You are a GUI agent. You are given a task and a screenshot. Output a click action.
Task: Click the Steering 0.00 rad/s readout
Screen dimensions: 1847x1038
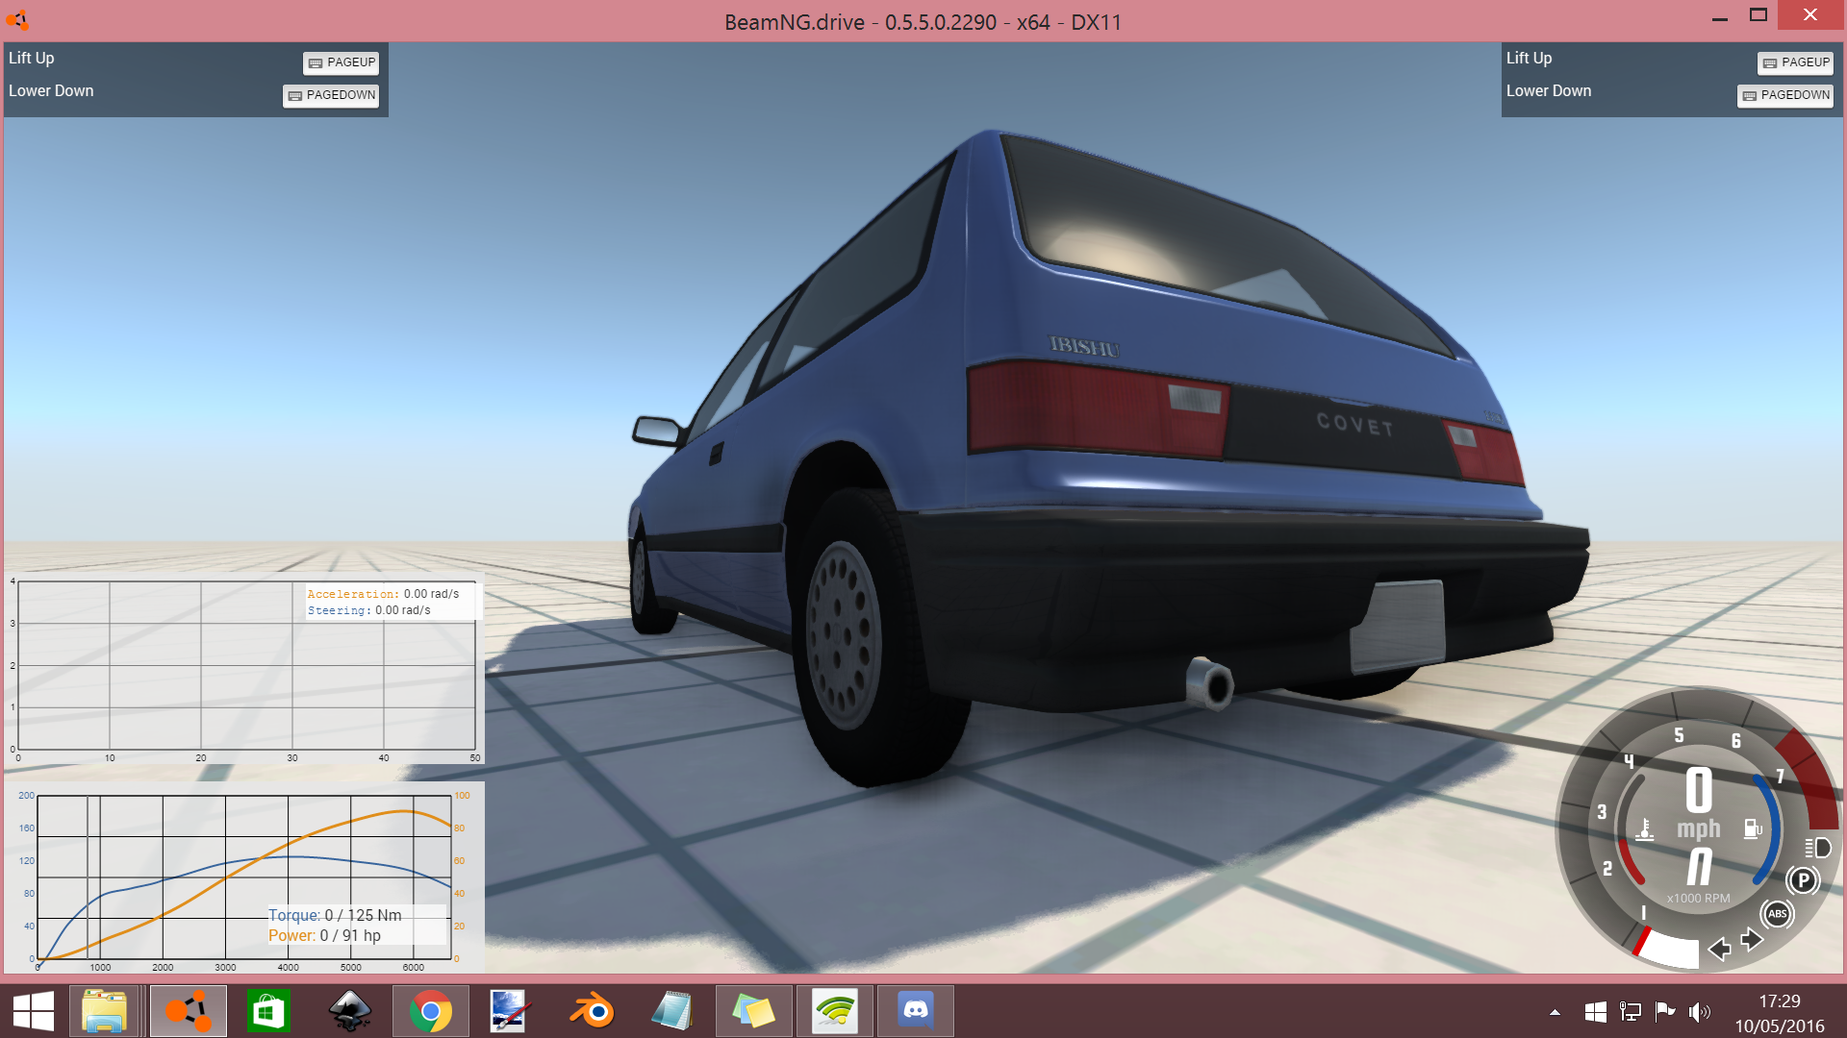[x=368, y=610]
